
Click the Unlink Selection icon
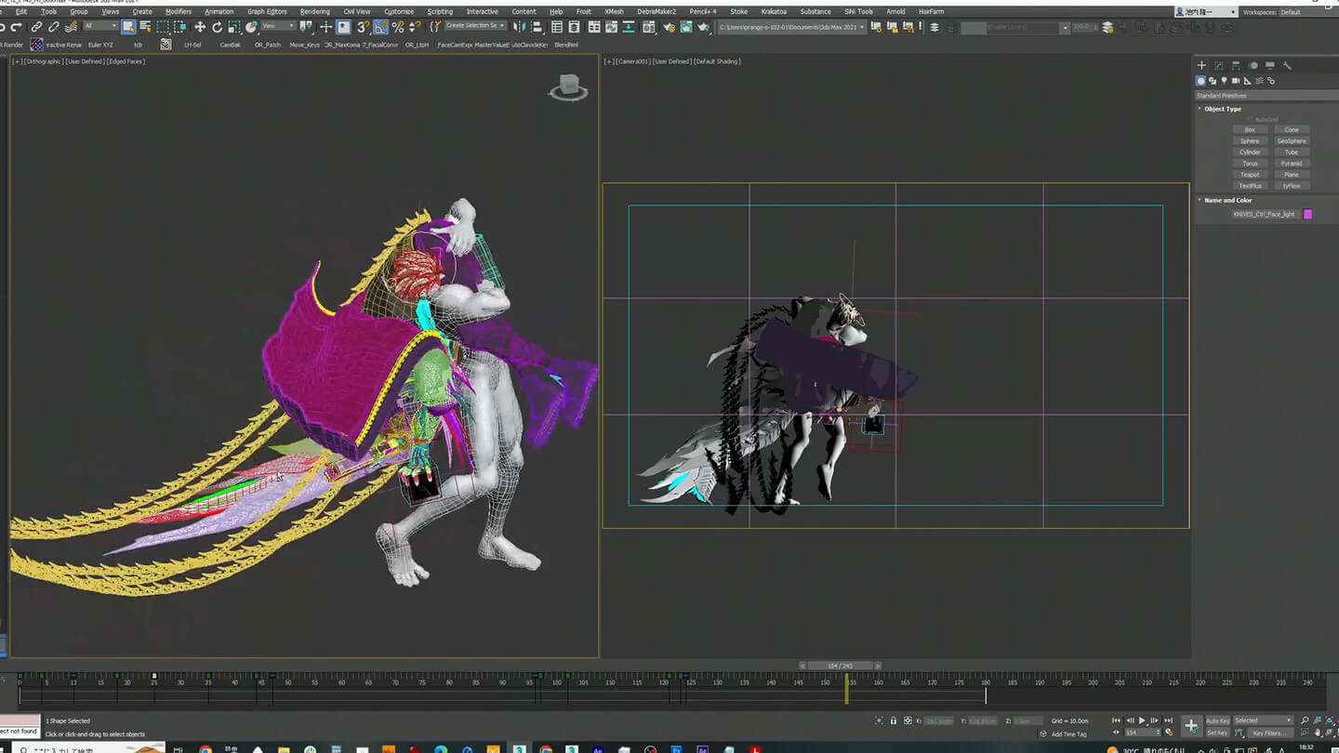click(x=53, y=27)
